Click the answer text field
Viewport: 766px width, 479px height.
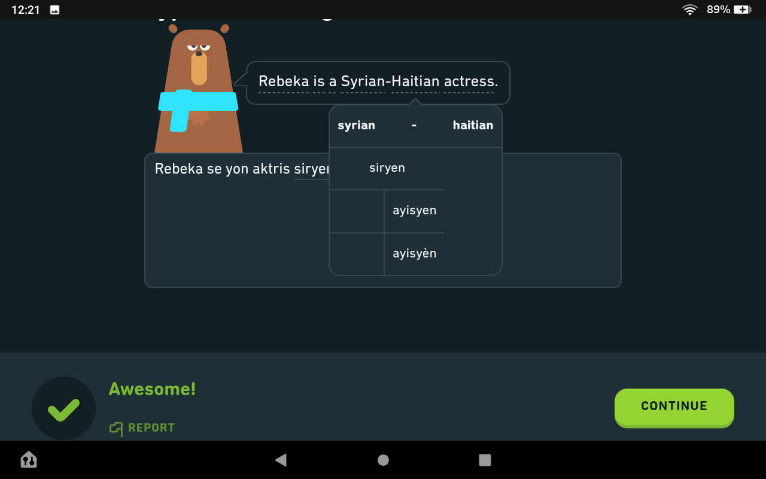239,239
